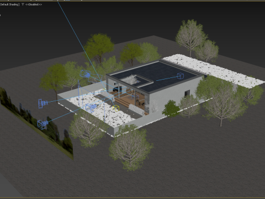Select the camera left of the courtyard wall
The width and height of the screenshot is (265, 199).
(x=43, y=103)
